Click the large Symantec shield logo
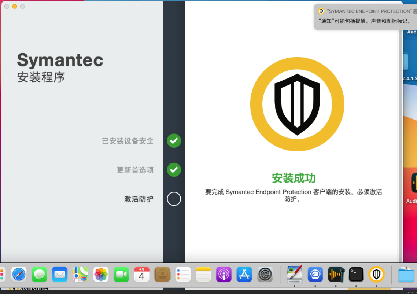 tap(297, 104)
